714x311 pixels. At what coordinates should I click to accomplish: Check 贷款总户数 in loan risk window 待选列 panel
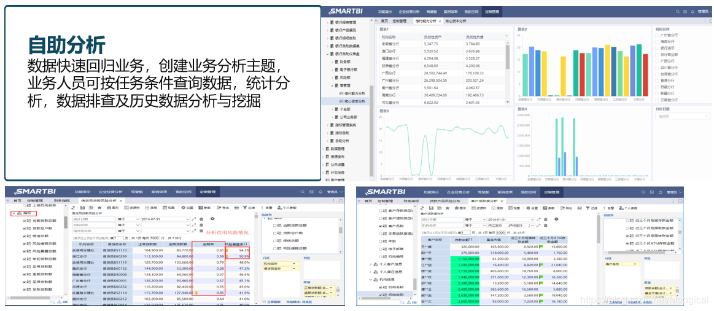[274, 232]
